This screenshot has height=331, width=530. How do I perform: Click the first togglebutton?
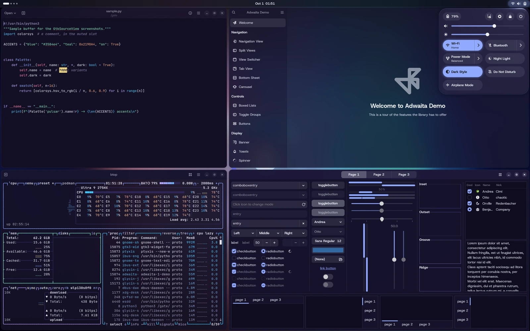(328, 185)
